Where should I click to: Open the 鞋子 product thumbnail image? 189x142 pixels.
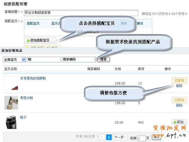11,122
